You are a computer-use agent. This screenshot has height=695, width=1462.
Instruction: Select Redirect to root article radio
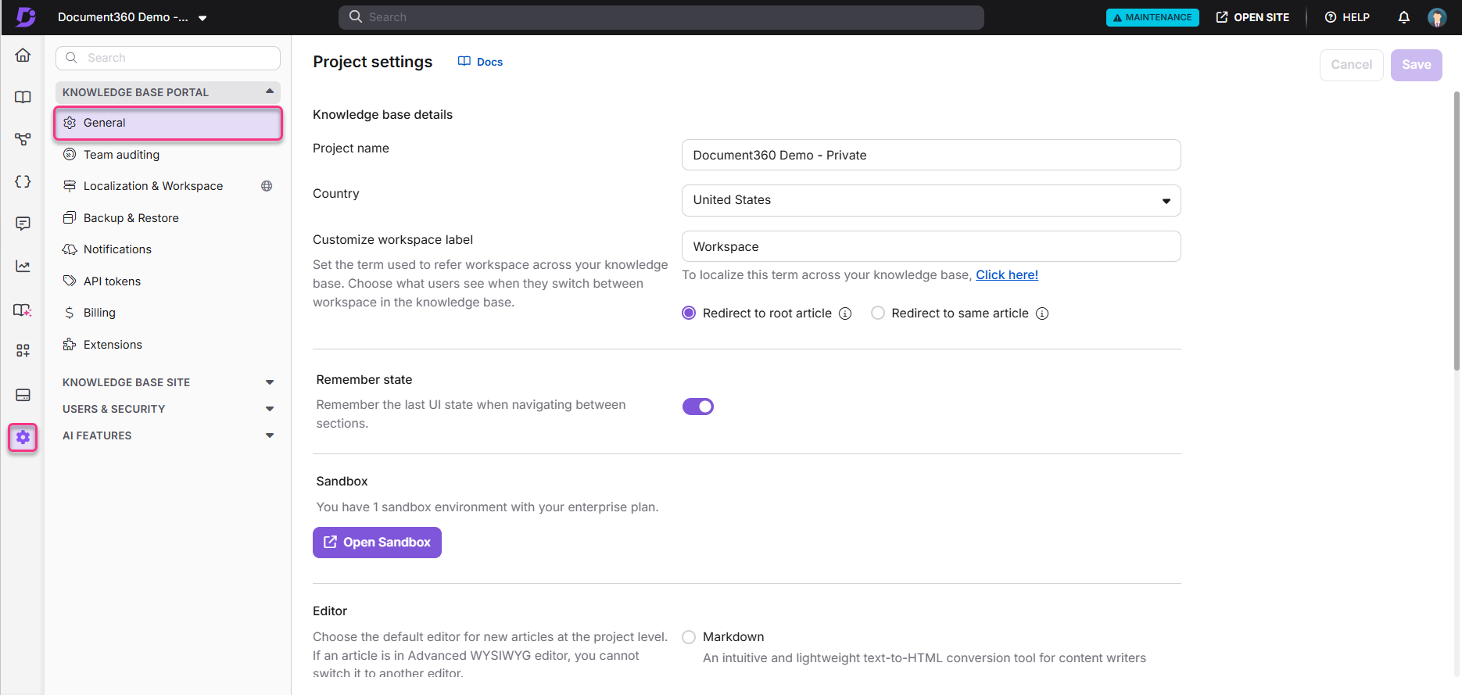pyautogui.click(x=689, y=313)
